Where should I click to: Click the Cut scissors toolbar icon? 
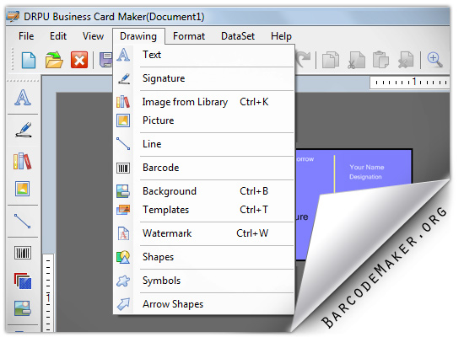[x=356, y=60]
